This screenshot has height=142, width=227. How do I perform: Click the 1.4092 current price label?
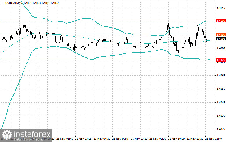[x=221, y=39]
